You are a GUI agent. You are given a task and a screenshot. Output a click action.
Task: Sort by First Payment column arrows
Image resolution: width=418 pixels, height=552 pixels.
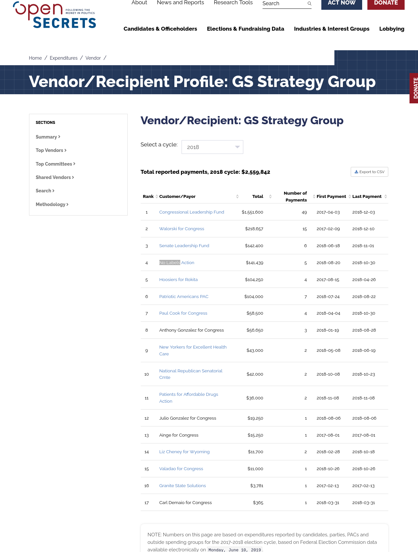click(x=350, y=196)
